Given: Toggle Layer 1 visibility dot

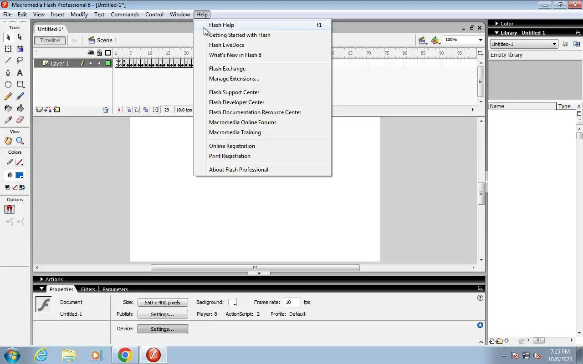Looking at the screenshot, I should [x=91, y=63].
